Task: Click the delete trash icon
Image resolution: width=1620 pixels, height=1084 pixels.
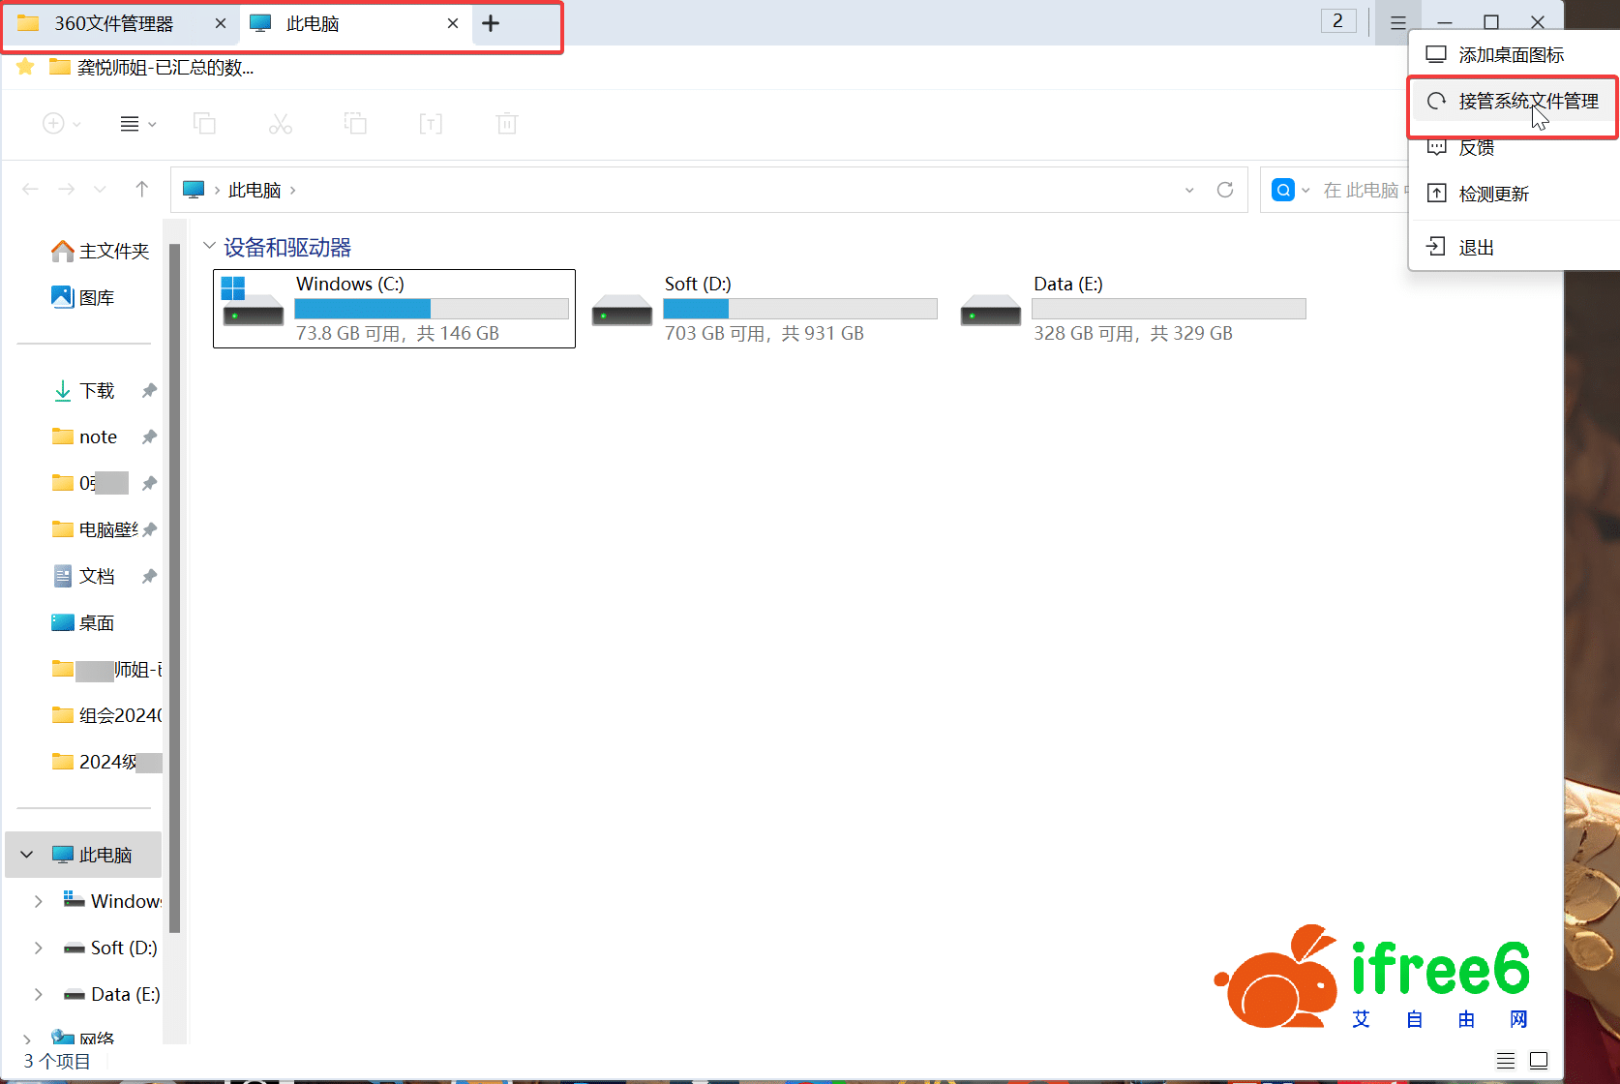Action: coord(507,124)
